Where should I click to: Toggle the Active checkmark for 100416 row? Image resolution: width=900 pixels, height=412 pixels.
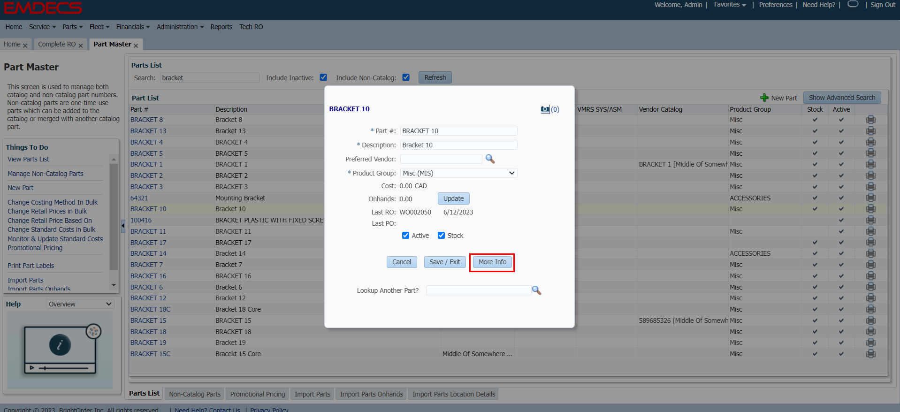(841, 220)
